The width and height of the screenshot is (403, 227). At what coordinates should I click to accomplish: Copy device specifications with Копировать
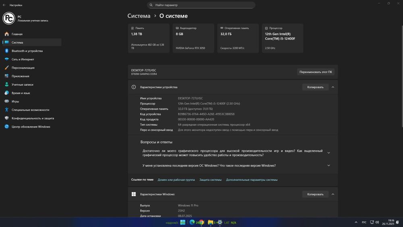coord(316,87)
